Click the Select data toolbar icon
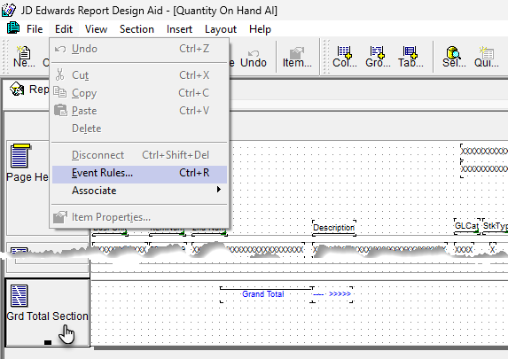Screen dimensions: 508x359 (x=454, y=57)
